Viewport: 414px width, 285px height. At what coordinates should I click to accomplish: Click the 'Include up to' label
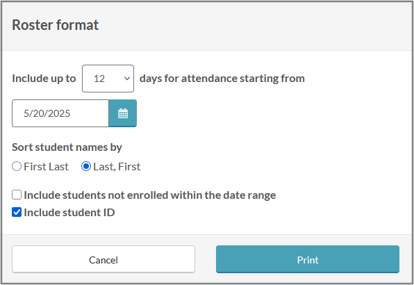[x=44, y=79]
